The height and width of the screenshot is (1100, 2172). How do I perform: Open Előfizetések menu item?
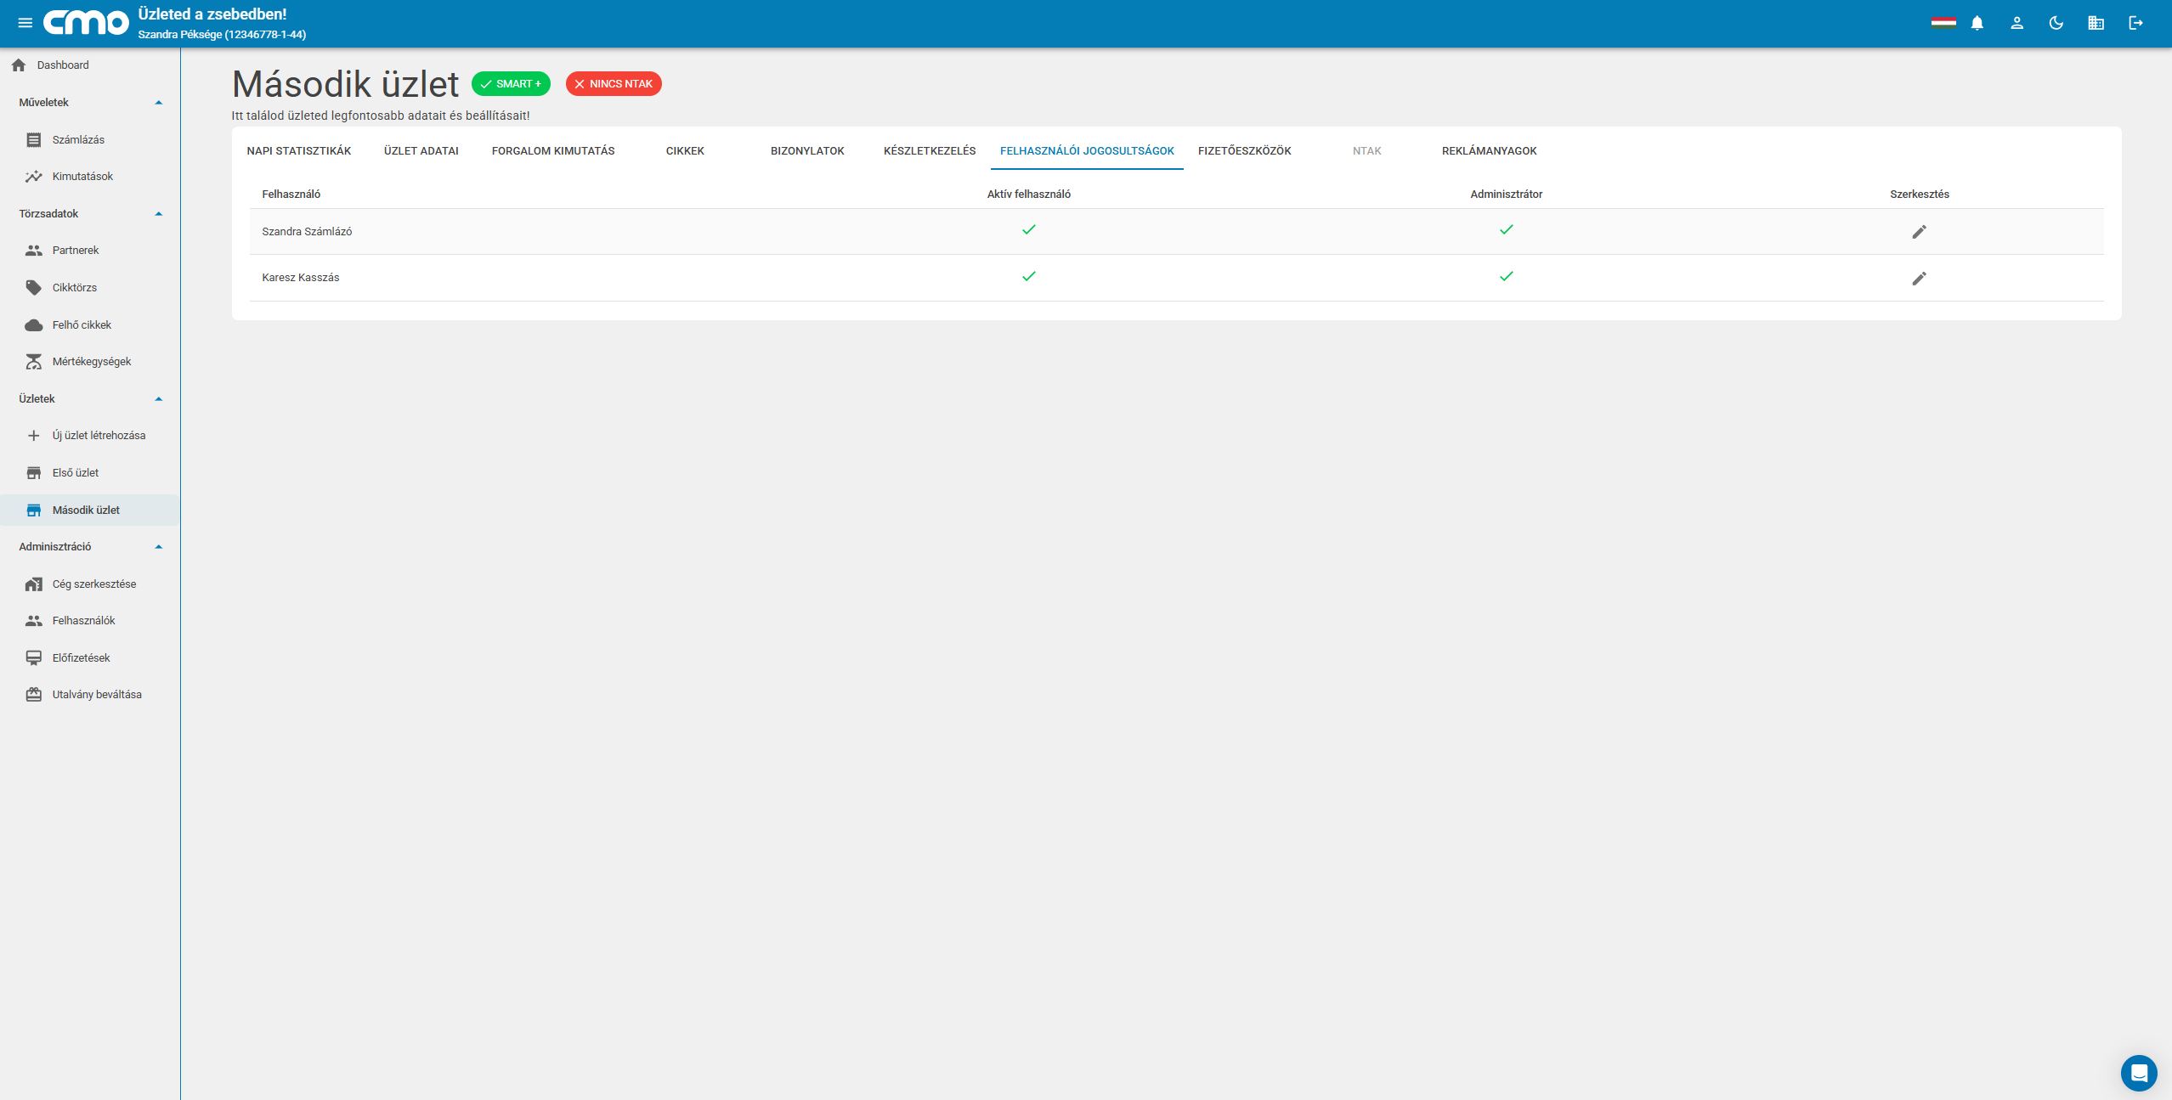pos(82,658)
